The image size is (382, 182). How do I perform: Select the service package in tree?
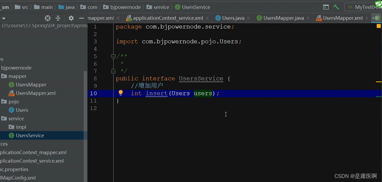tap(12, 118)
